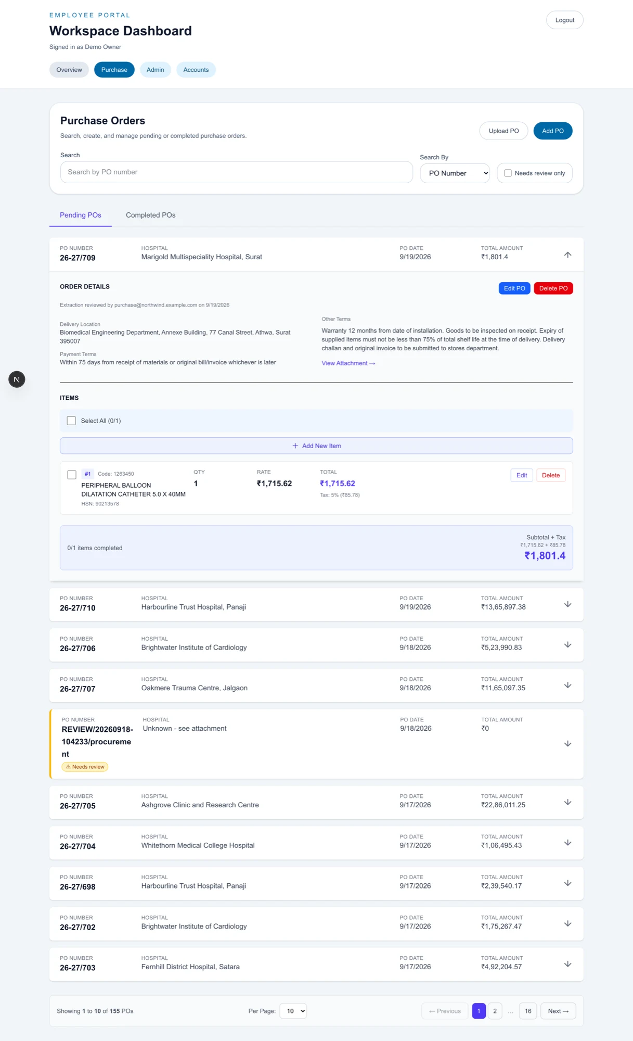This screenshot has height=1041, width=633.
Task: Click total amount ₹22,86,011.25
Action: pyautogui.click(x=503, y=805)
